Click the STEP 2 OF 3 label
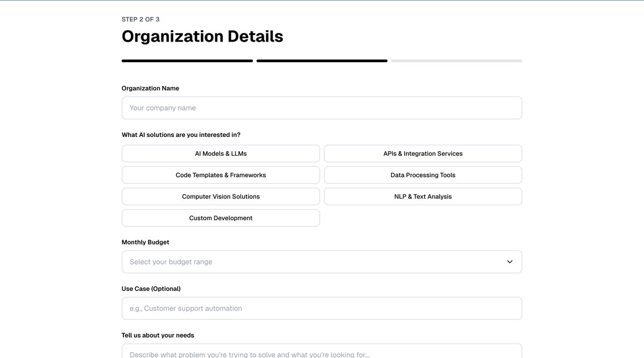 [x=141, y=19]
